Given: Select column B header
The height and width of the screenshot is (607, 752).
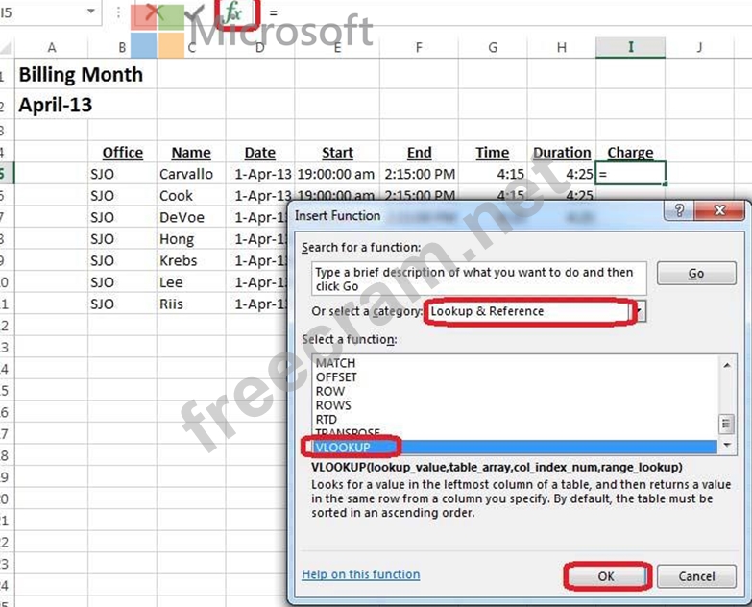Looking at the screenshot, I should pyautogui.click(x=122, y=47).
